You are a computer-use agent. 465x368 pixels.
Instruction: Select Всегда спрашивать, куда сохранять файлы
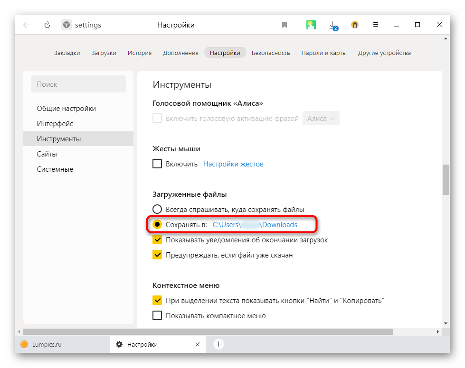157,209
